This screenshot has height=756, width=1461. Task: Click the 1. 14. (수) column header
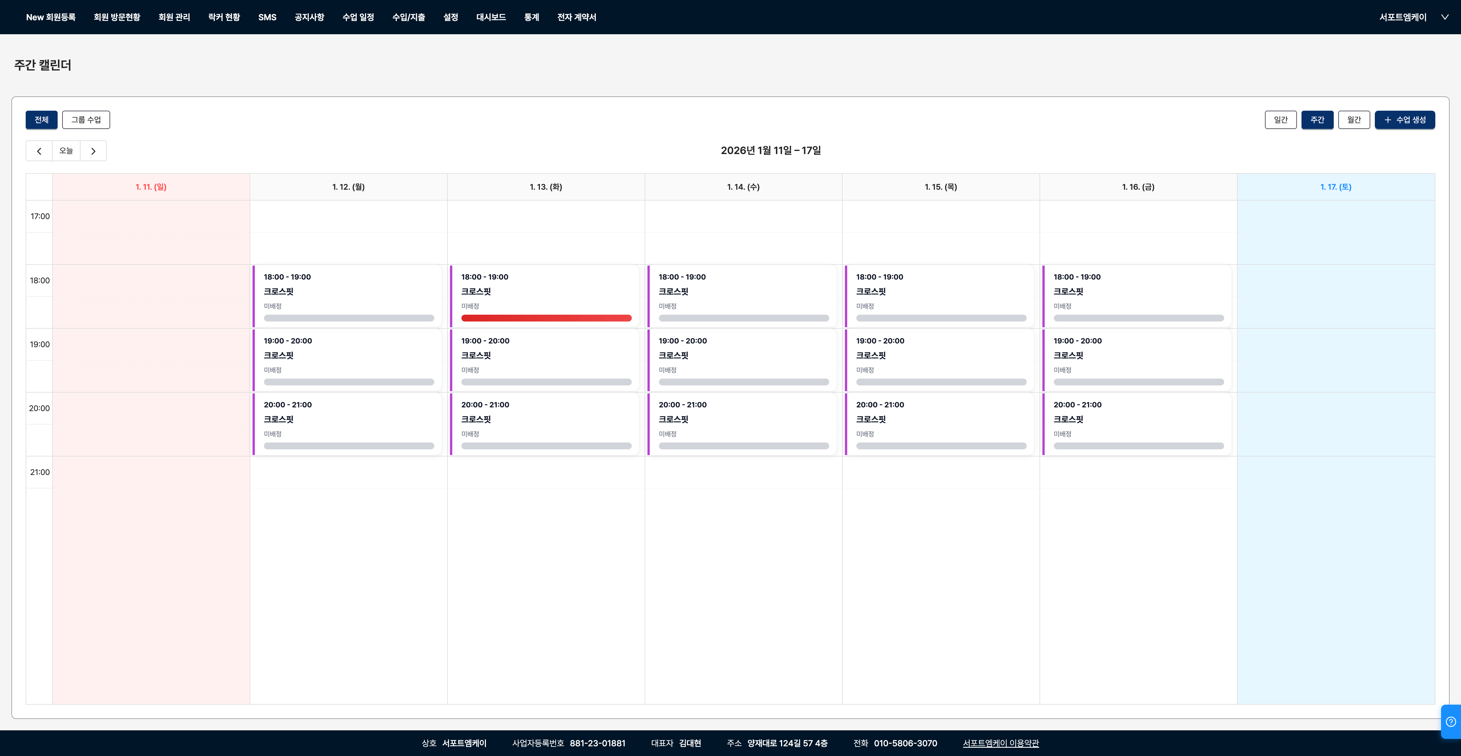coord(743,187)
